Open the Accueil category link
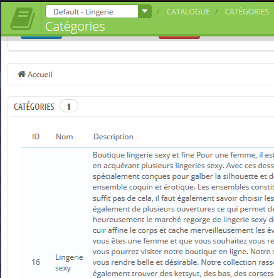Screen dimensions: 274x278 tap(40, 75)
